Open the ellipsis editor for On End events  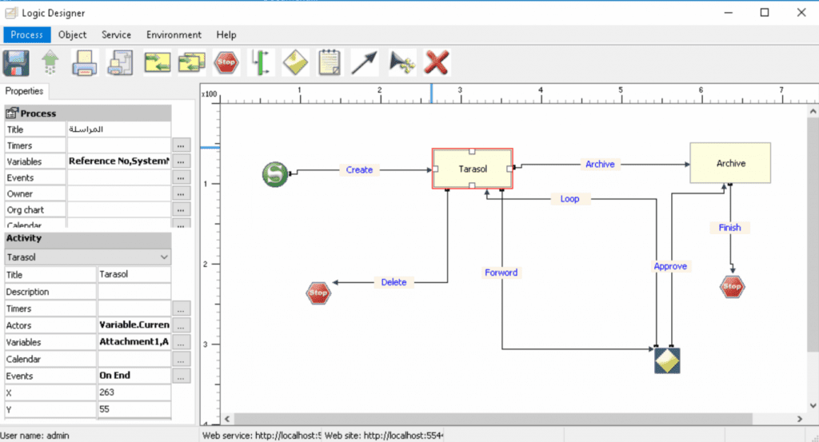(182, 376)
